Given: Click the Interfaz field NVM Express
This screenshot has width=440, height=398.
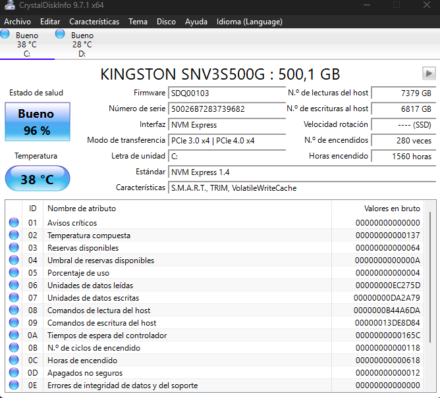Looking at the screenshot, I should 227,125.
